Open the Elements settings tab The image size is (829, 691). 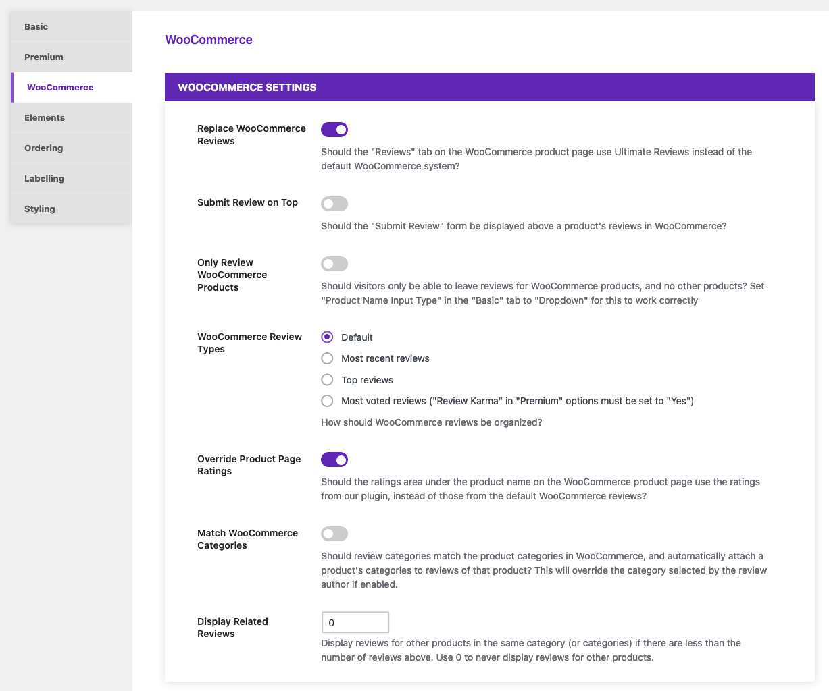point(72,118)
